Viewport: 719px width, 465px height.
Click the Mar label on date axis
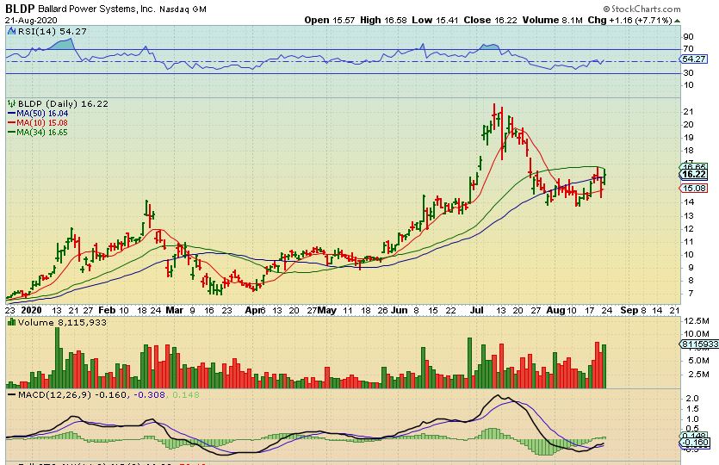[174, 311]
